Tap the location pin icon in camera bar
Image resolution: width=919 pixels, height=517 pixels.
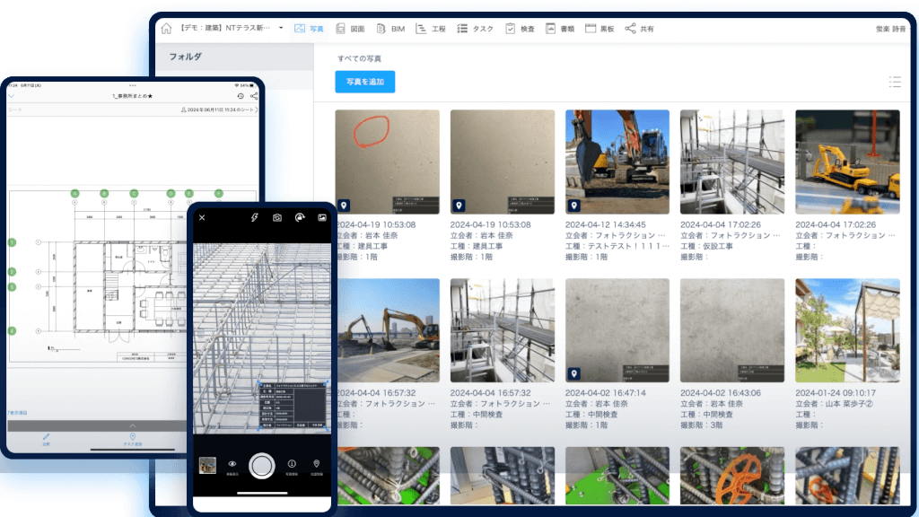(x=316, y=463)
